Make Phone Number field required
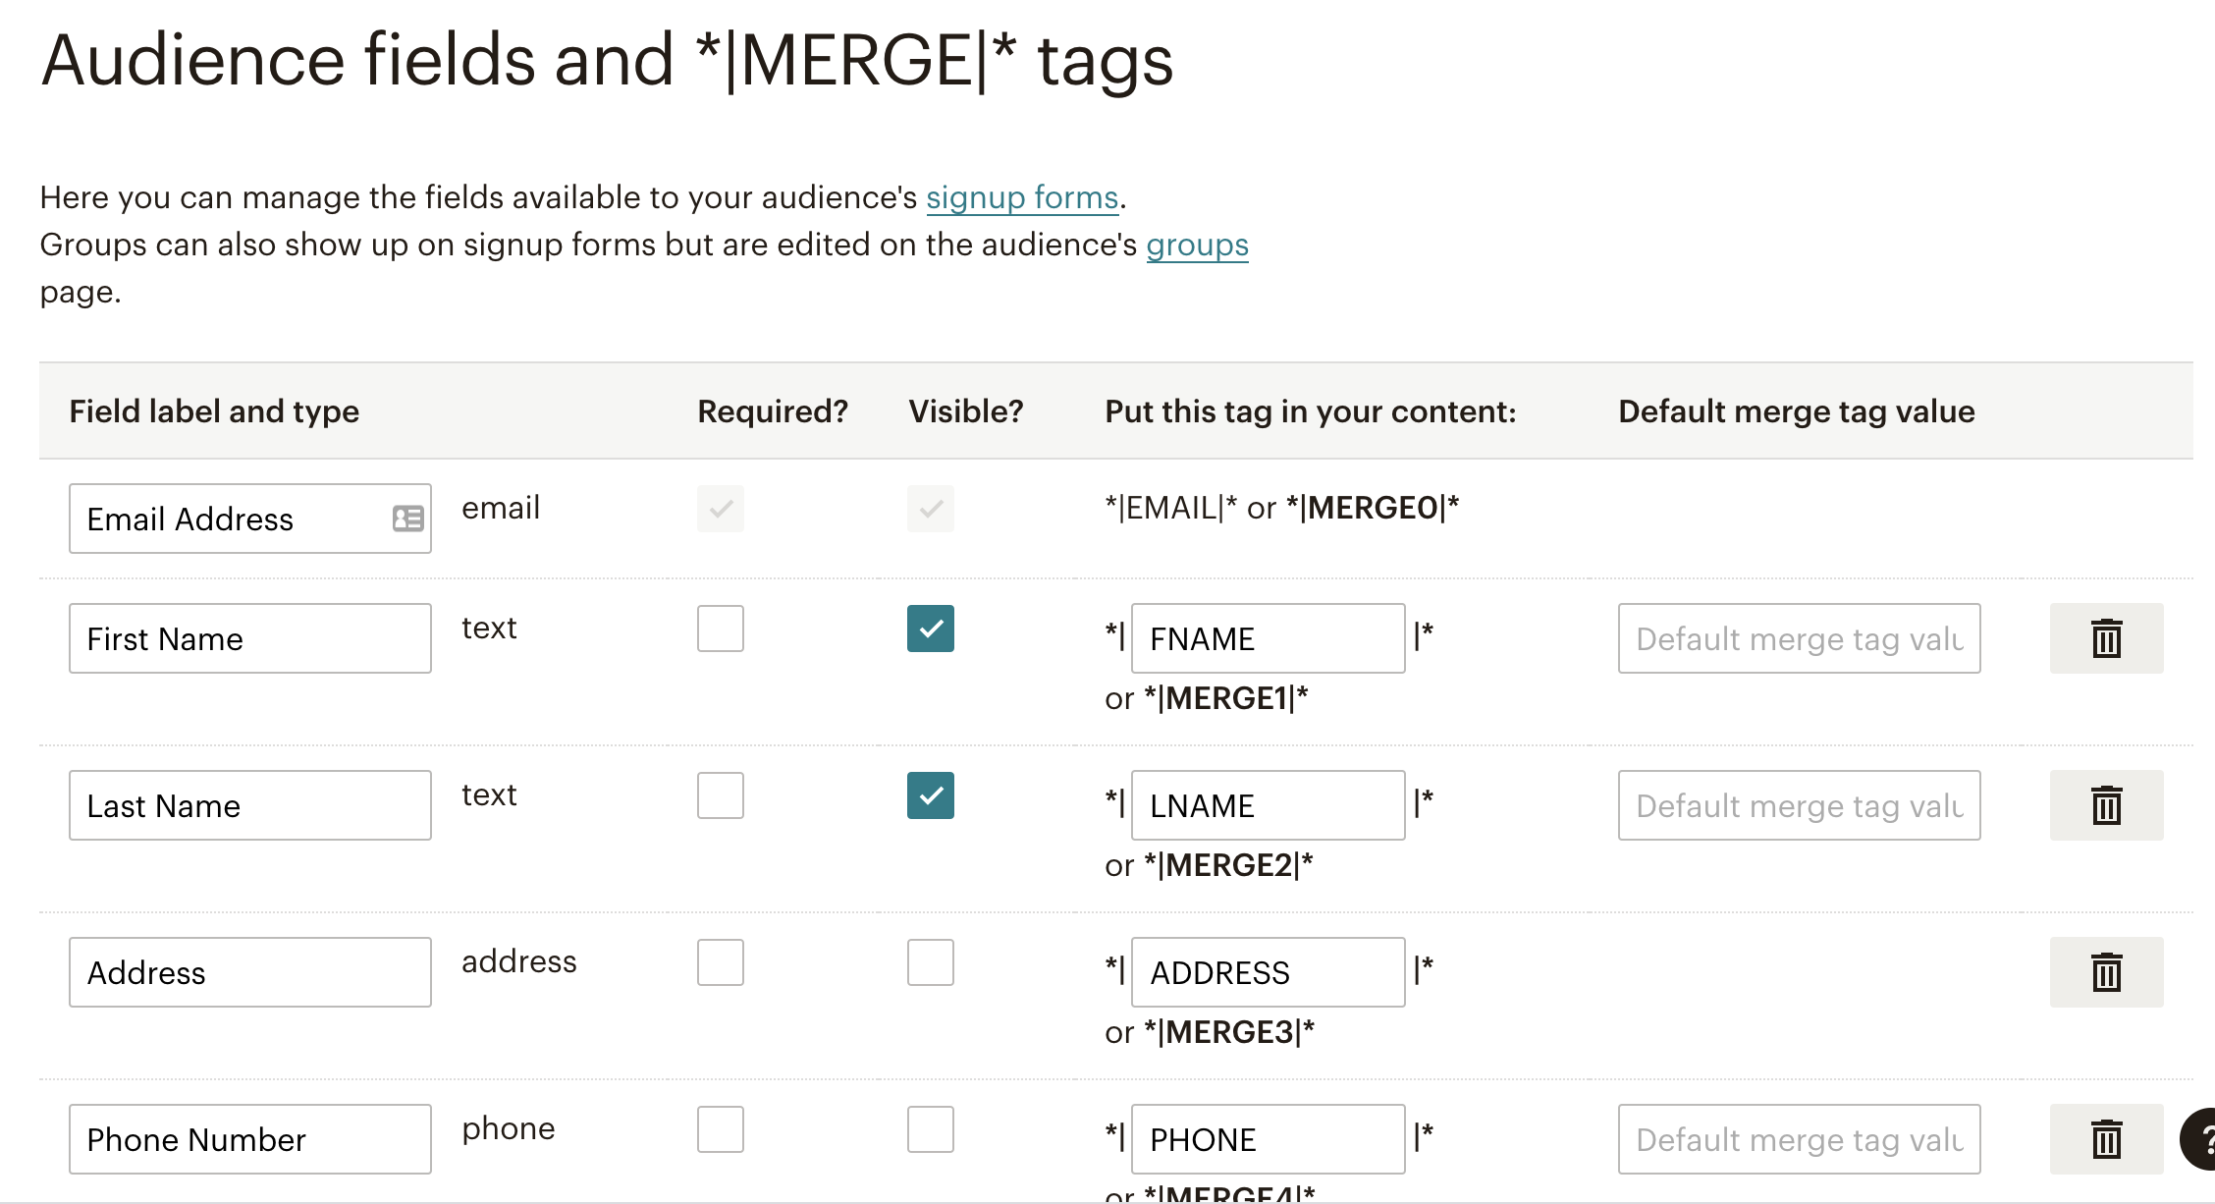The height and width of the screenshot is (1204, 2215). [x=721, y=1129]
